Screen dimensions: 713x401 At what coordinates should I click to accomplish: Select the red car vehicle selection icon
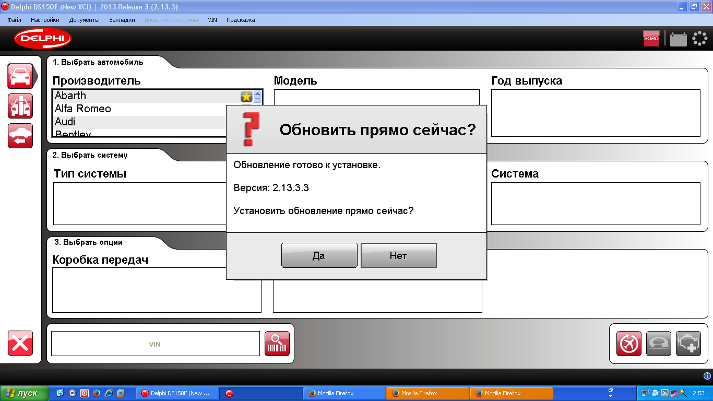click(x=20, y=77)
